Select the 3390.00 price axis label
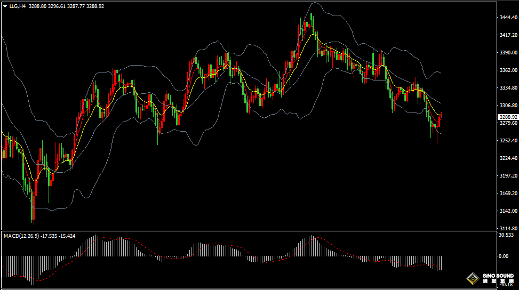Screen dimensions: 519x290 [508, 53]
